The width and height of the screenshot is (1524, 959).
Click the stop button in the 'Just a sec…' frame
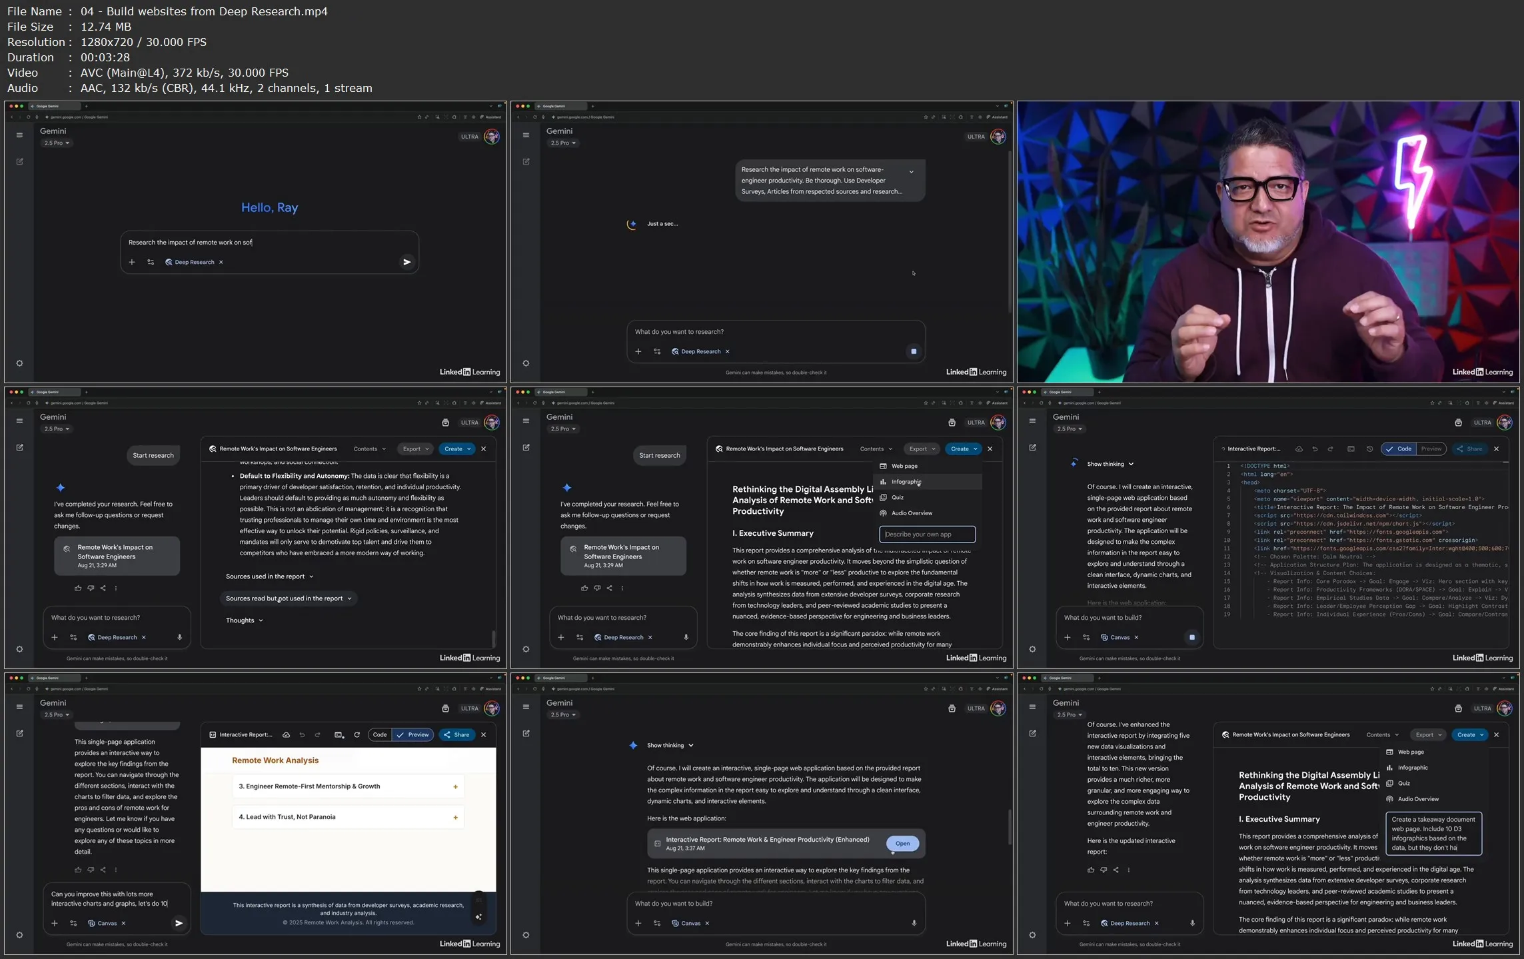(914, 351)
